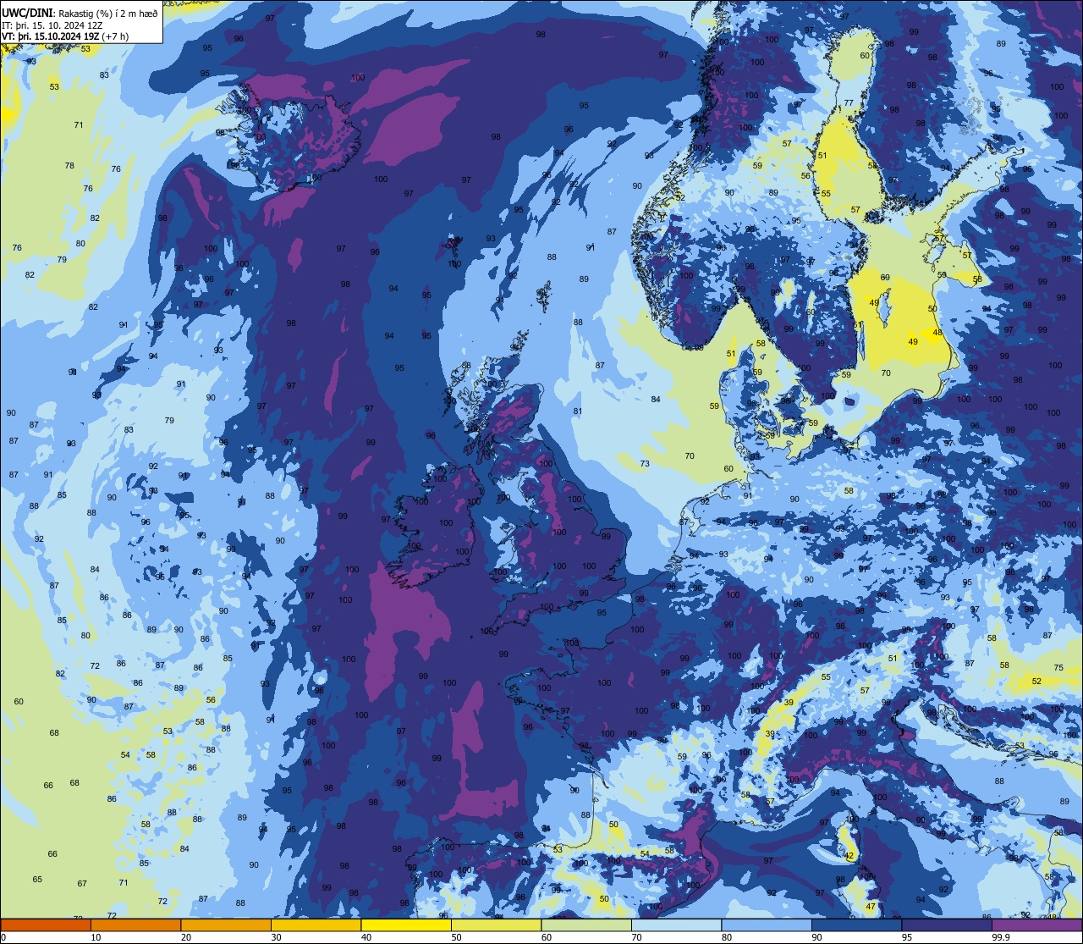This screenshot has height=944, width=1083.
Task: Click the 70–80% pale blue legend swatch
Action: coord(677,925)
